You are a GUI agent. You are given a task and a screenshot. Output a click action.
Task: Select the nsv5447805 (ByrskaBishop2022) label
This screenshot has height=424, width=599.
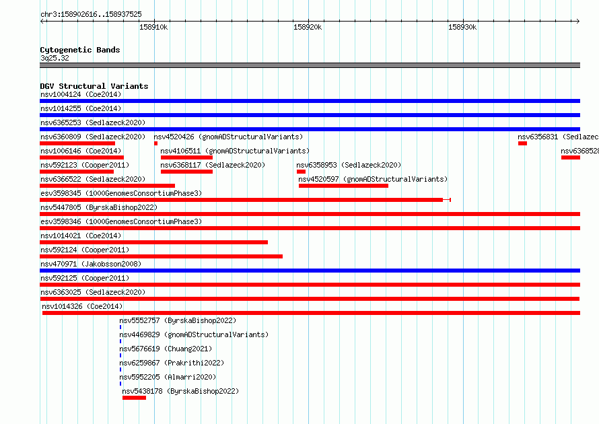[99, 207]
